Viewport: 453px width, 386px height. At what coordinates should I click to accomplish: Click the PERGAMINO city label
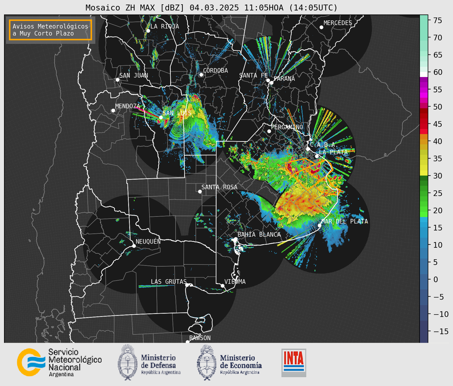tap(287, 127)
